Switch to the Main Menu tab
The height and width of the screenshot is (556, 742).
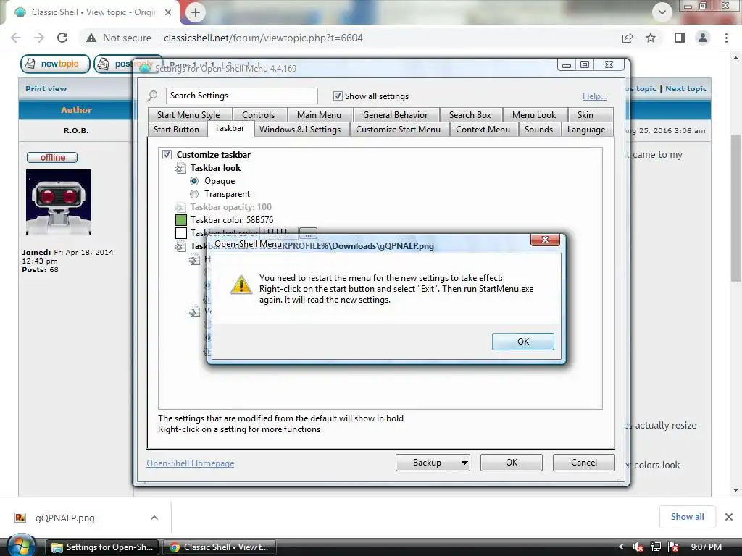[319, 115]
